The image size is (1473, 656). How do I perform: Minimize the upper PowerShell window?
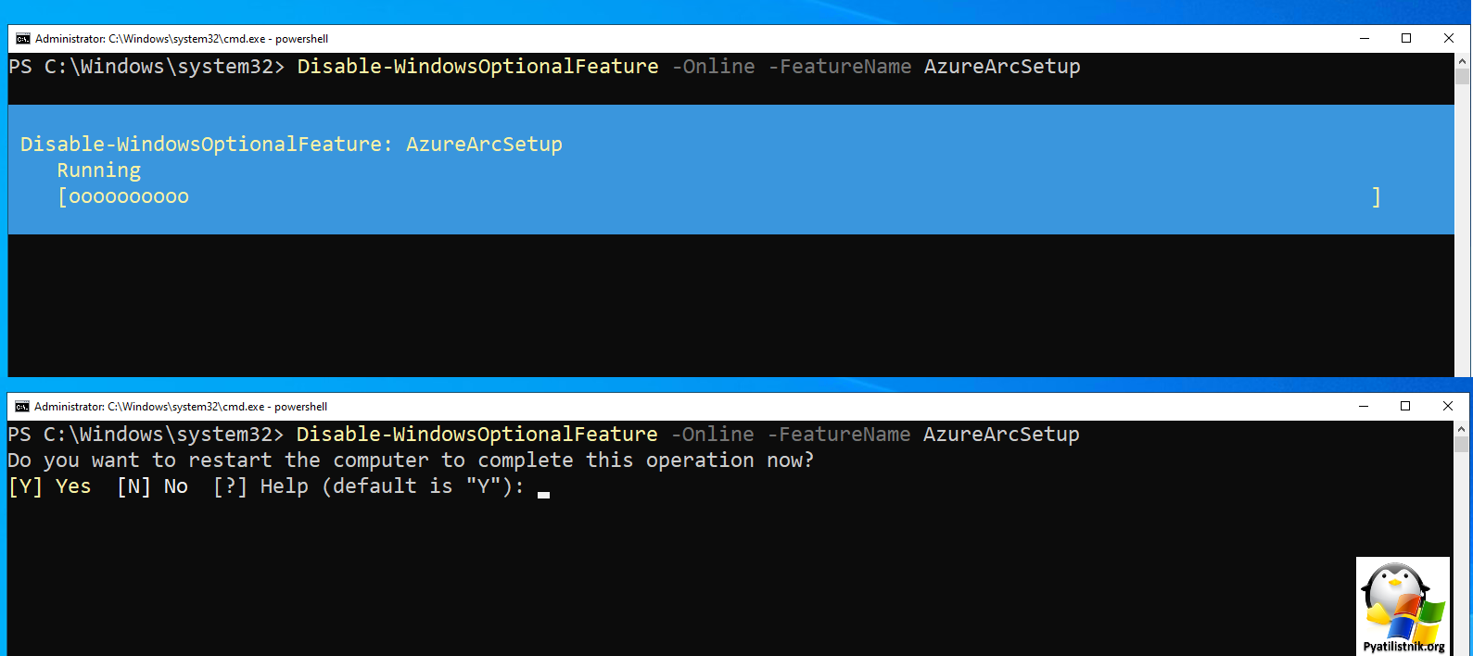[1365, 39]
